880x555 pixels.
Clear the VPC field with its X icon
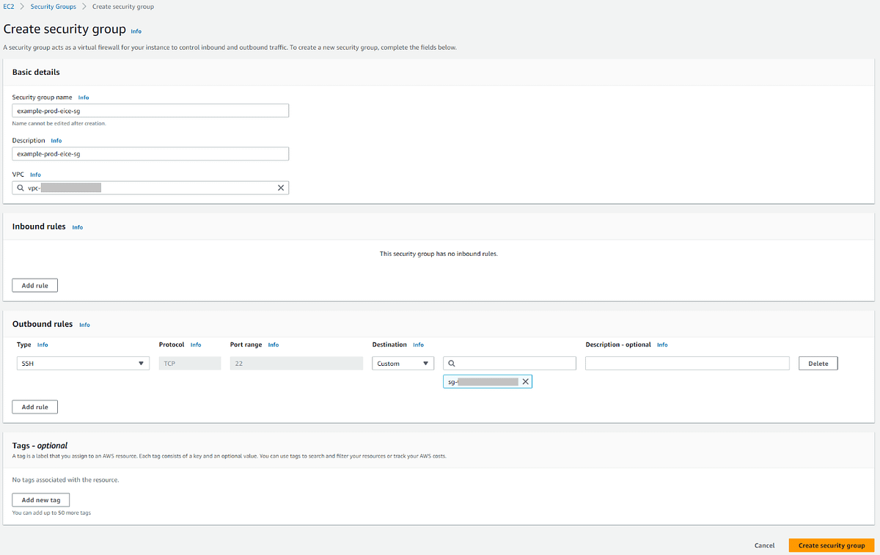point(280,188)
